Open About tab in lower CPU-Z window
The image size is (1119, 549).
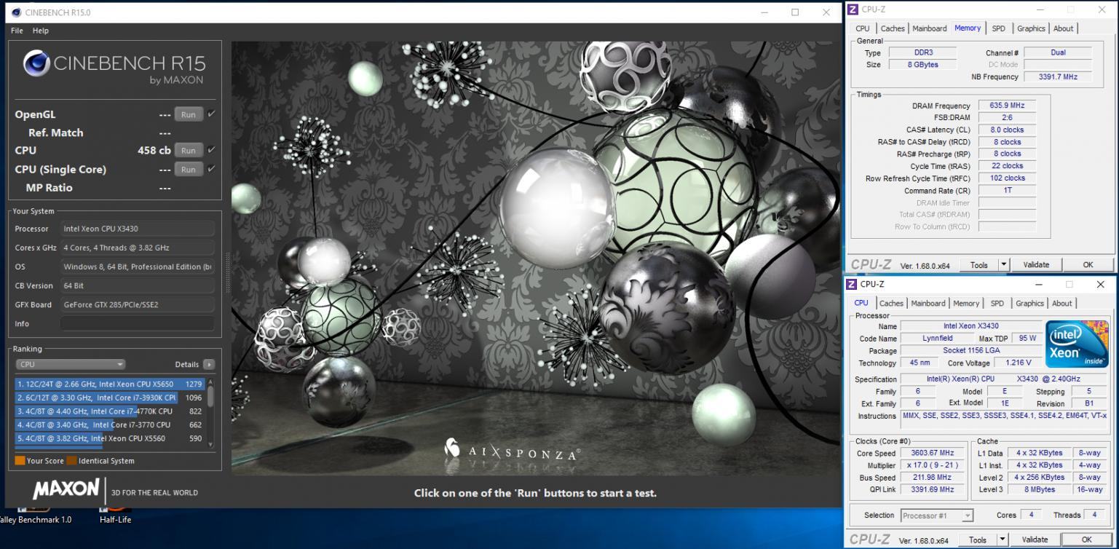pyautogui.click(x=1061, y=304)
